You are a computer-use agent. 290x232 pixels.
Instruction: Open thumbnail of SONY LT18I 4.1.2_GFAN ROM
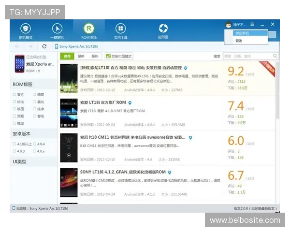pos(69,183)
